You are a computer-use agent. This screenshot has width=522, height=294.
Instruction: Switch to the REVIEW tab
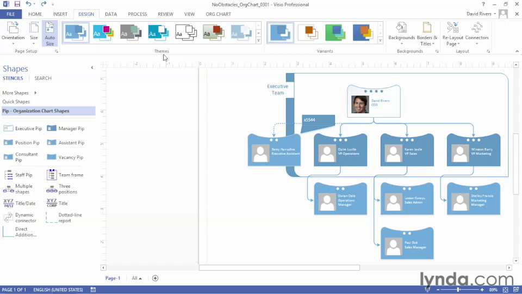165,14
